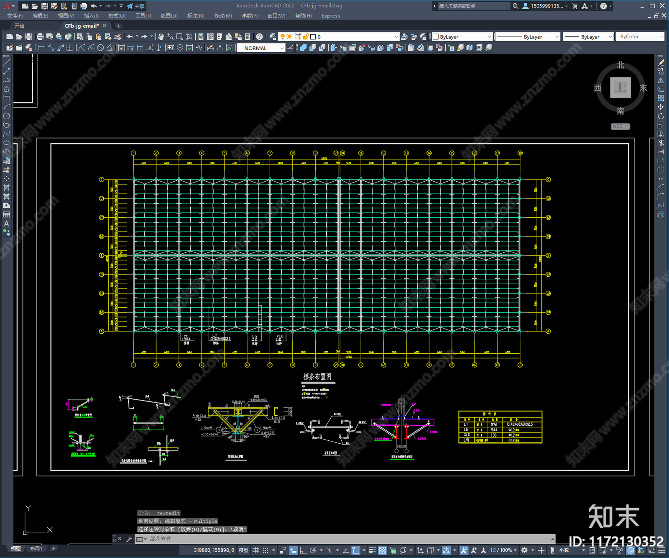Click the Undo arrow in the Standard toolbar
669x558 pixels.
coord(130,37)
